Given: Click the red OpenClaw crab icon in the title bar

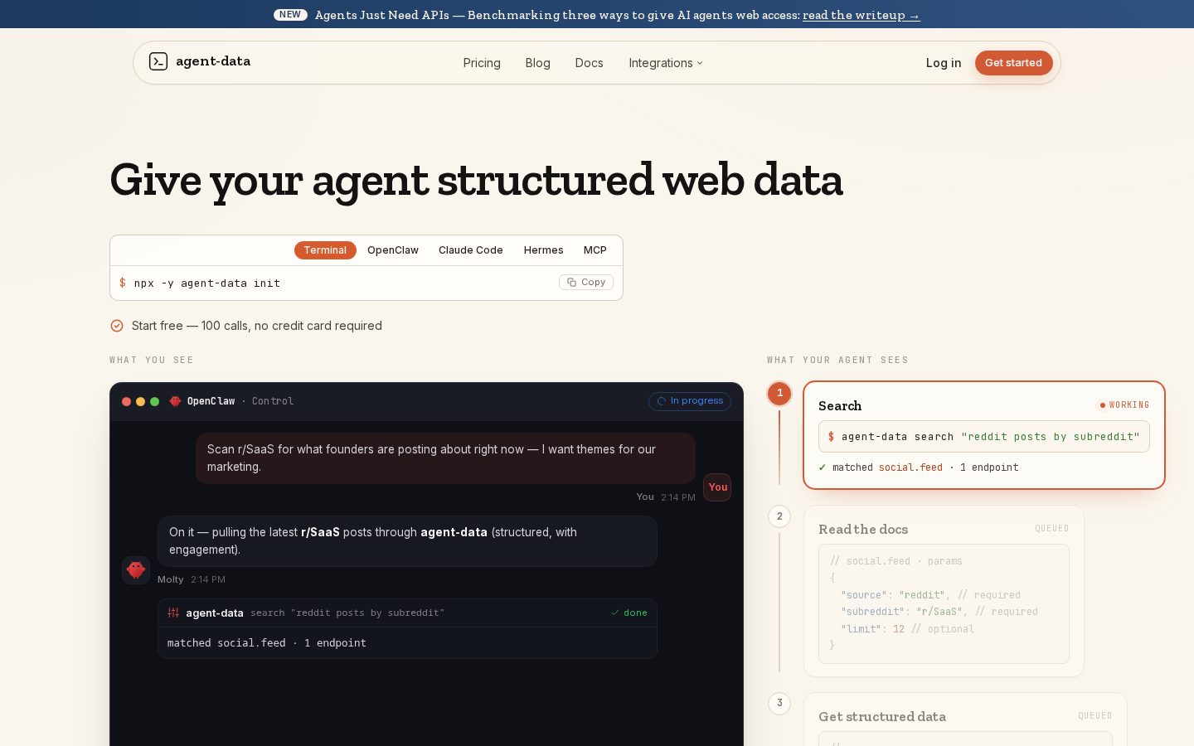Looking at the screenshot, I should (175, 401).
